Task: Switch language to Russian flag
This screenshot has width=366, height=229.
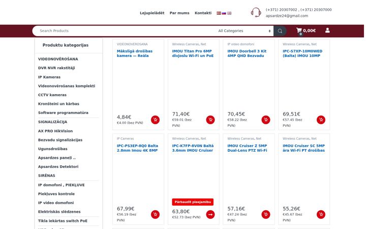Action: pos(224,13)
